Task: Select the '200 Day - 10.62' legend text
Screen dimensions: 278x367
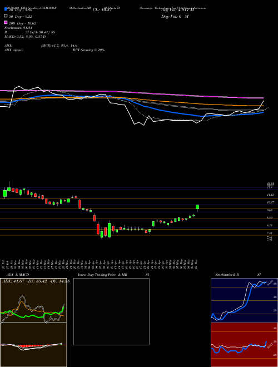Action: [22, 23]
